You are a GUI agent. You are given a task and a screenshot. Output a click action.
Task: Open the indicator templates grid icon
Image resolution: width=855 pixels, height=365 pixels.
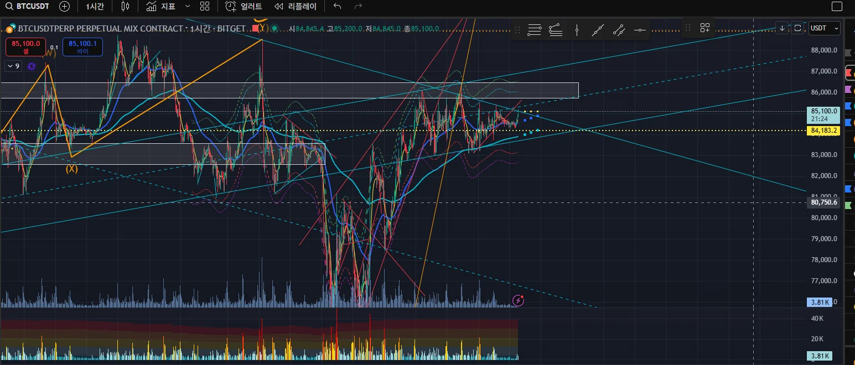[x=205, y=7]
